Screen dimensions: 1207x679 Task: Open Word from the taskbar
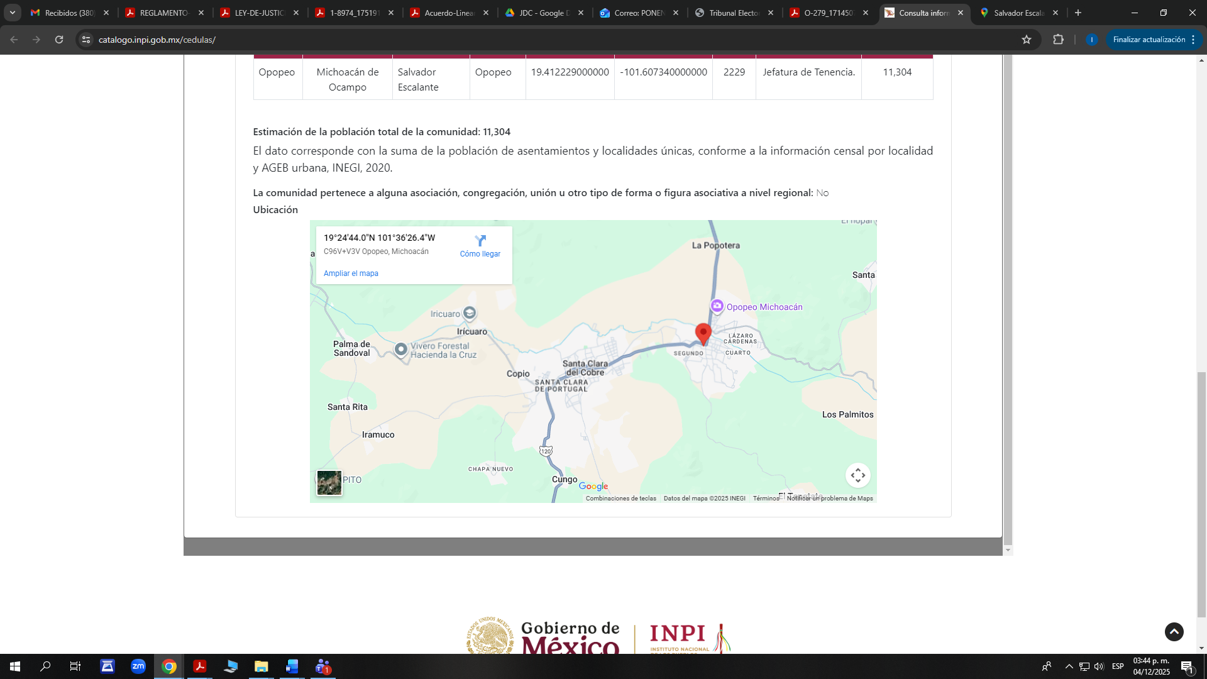[x=292, y=666]
